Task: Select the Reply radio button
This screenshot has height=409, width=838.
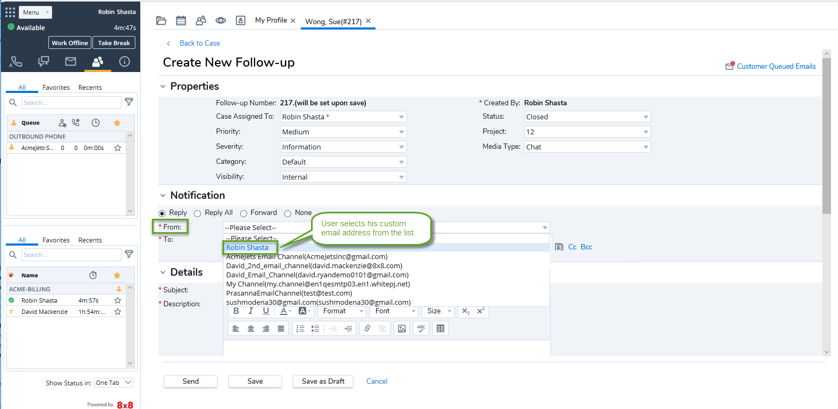Action: tap(162, 213)
